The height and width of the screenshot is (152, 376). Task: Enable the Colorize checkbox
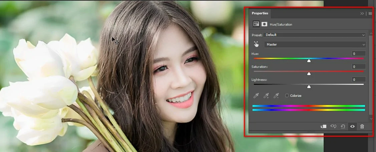point(287,96)
